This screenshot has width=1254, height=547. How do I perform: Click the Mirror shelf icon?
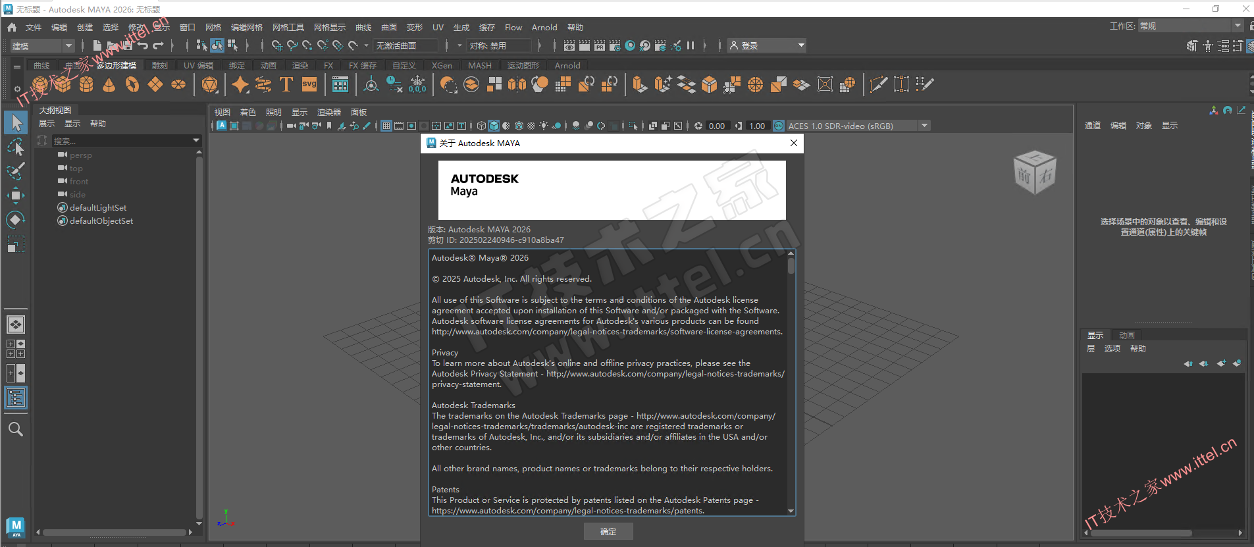pos(517,84)
